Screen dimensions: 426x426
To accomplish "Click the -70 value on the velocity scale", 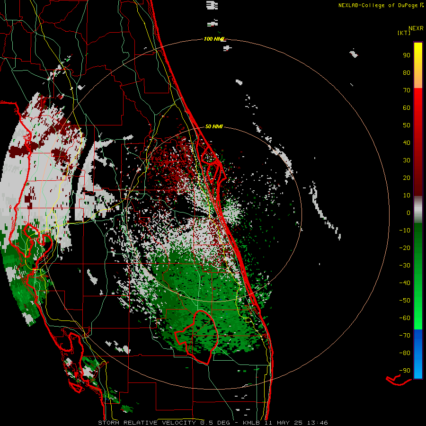I will [x=405, y=336].
